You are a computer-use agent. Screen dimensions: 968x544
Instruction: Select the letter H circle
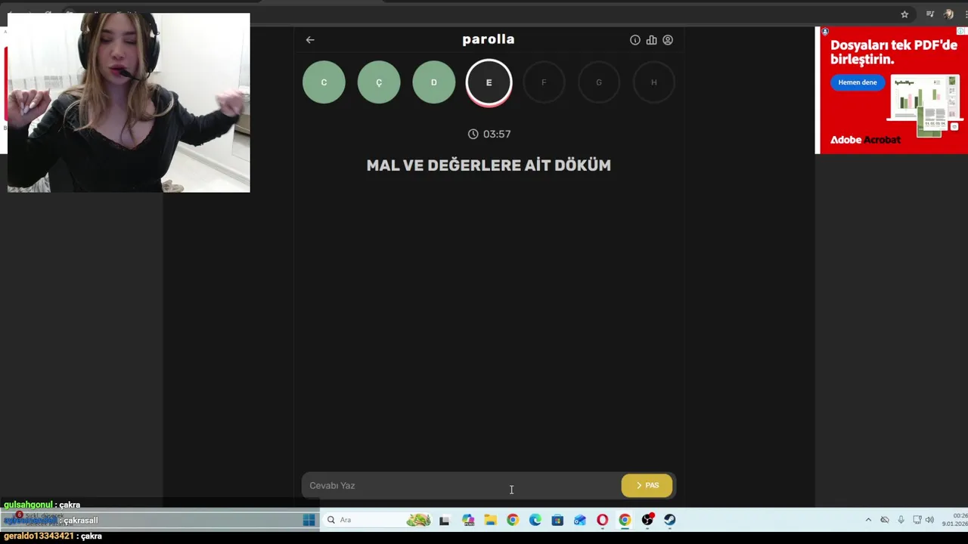coord(654,82)
